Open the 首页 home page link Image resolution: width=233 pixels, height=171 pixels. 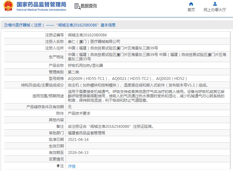(x=191, y=10)
